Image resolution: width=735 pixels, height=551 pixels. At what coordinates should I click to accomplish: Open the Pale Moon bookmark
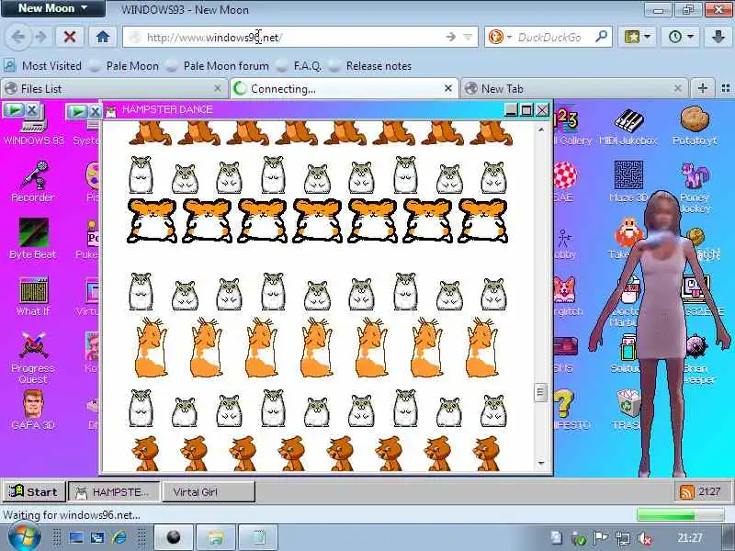[125, 66]
